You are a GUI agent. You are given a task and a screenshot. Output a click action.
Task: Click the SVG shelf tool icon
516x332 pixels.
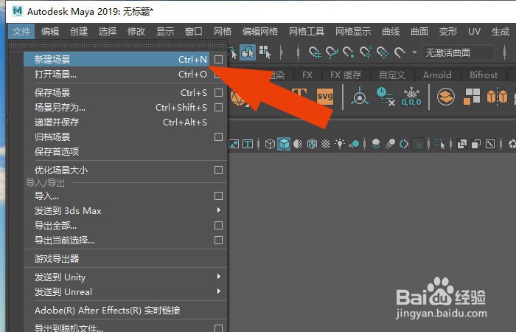click(x=325, y=96)
